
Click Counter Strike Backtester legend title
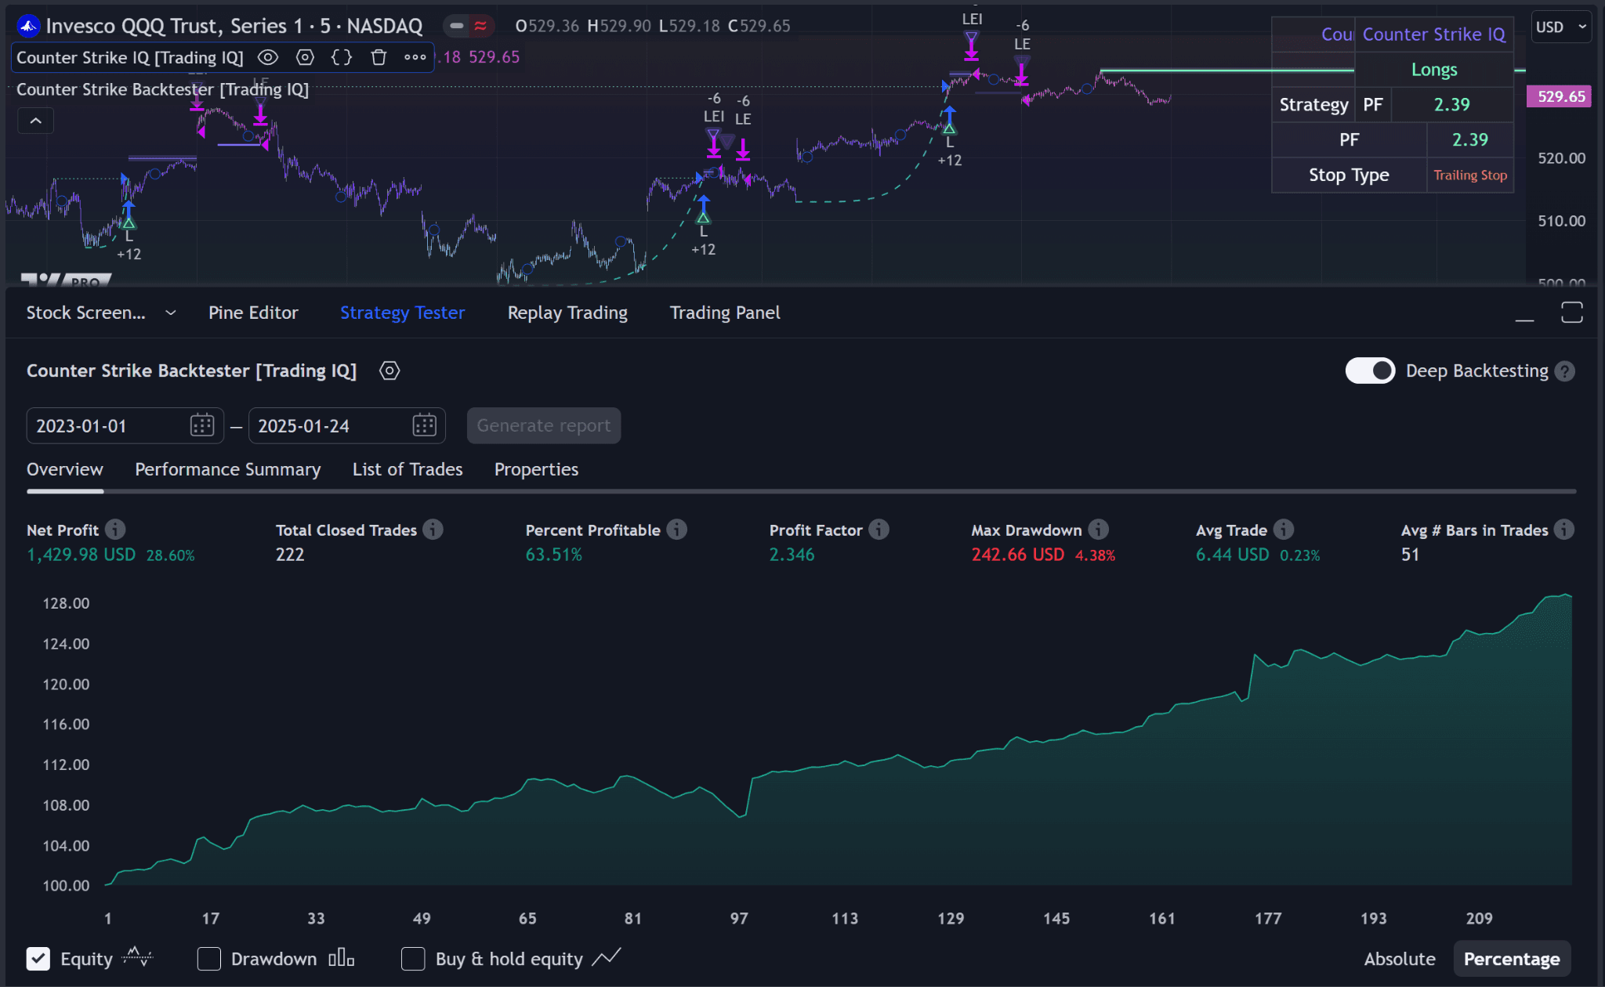click(162, 89)
